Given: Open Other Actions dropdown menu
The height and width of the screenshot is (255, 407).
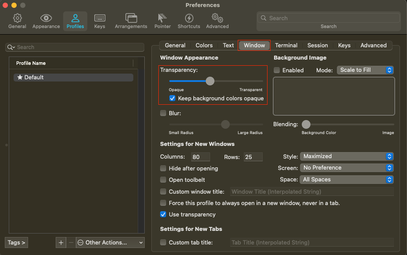Looking at the screenshot, I should point(111,243).
